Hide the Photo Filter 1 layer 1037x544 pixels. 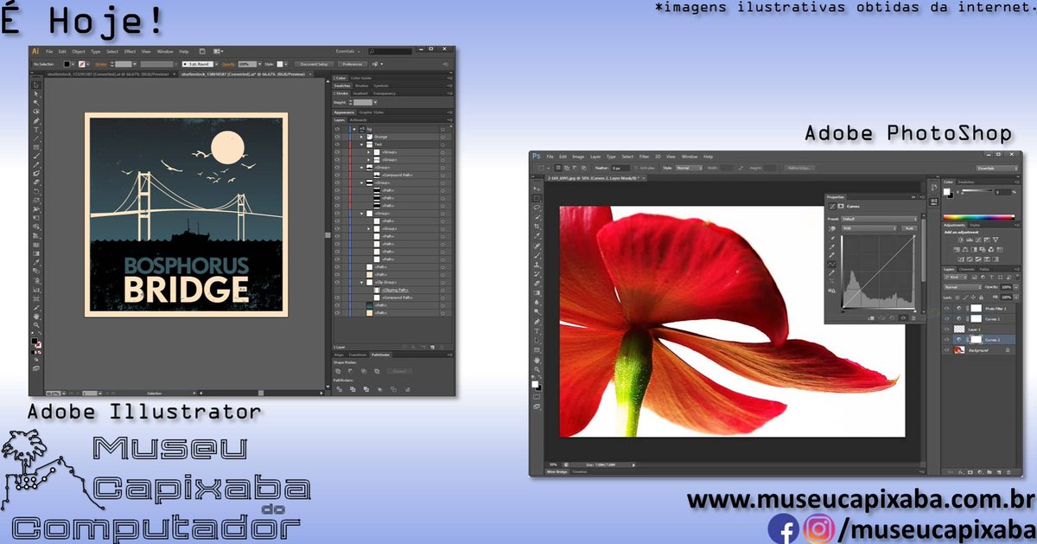tap(946, 308)
